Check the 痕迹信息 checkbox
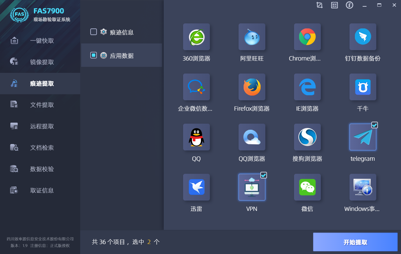 pos(94,32)
